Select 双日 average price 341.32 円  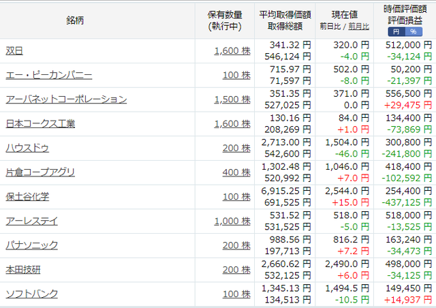(290, 45)
